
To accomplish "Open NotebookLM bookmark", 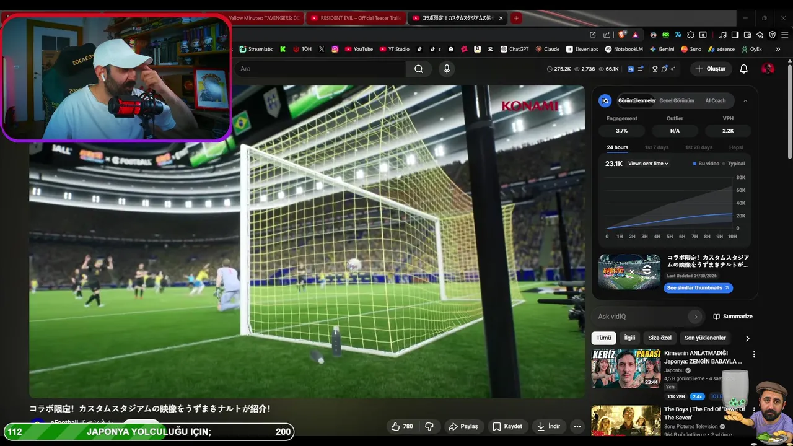I will (x=623, y=49).
